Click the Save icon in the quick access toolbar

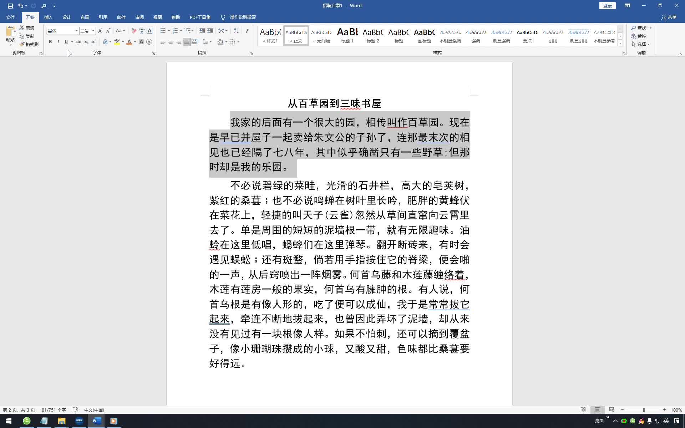click(x=10, y=6)
